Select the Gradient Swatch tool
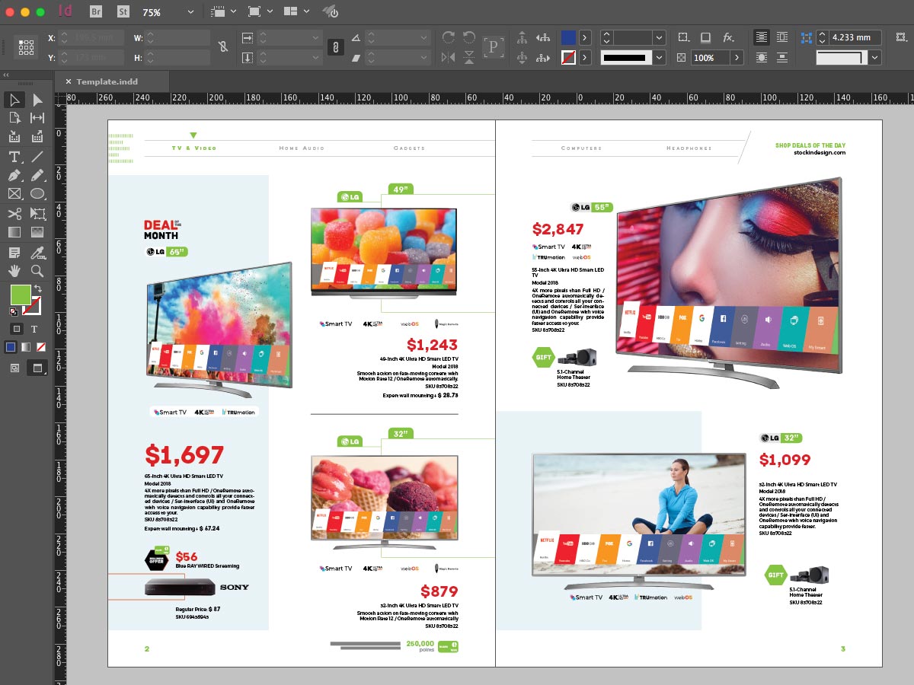Viewport: 914px width, 685px height. tap(14, 232)
